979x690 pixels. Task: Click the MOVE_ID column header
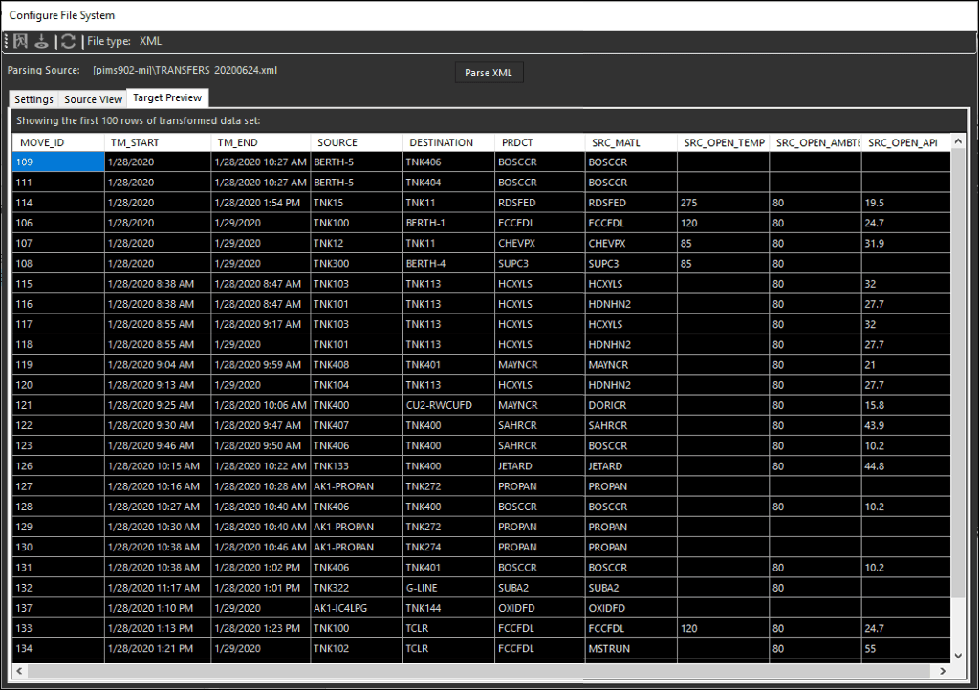click(x=55, y=140)
